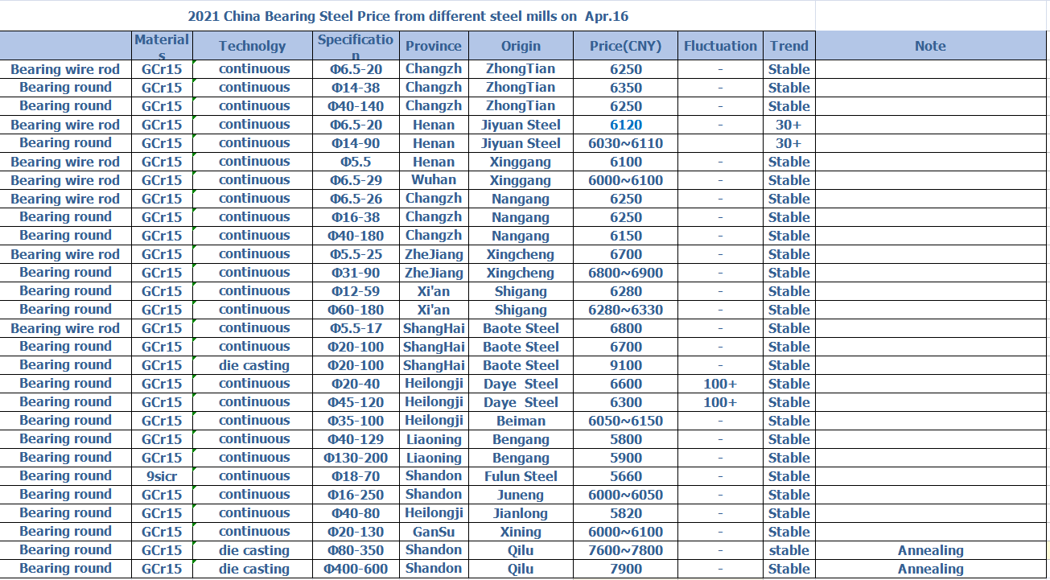Click the spreadsheet title mentioning Apr.16
The height and width of the screenshot is (580, 1050).
tap(408, 16)
